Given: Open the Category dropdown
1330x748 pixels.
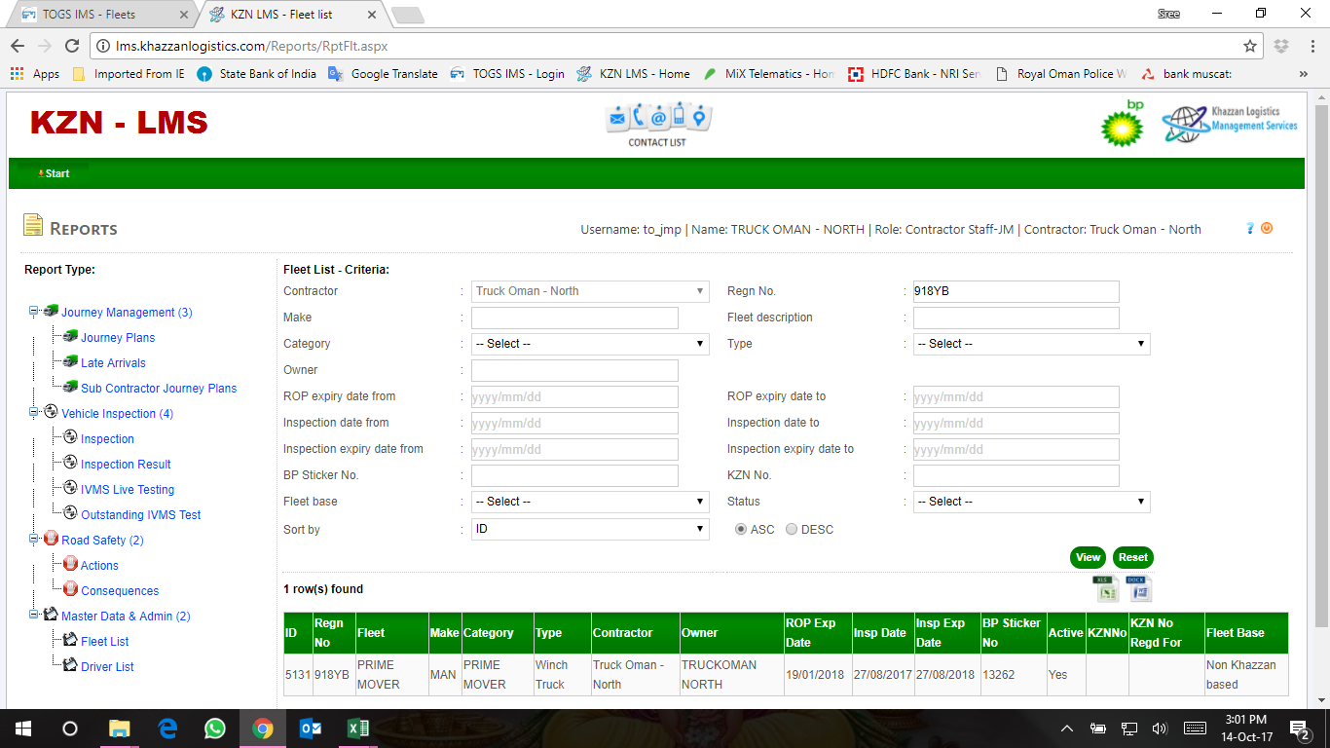Looking at the screenshot, I should (590, 344).
